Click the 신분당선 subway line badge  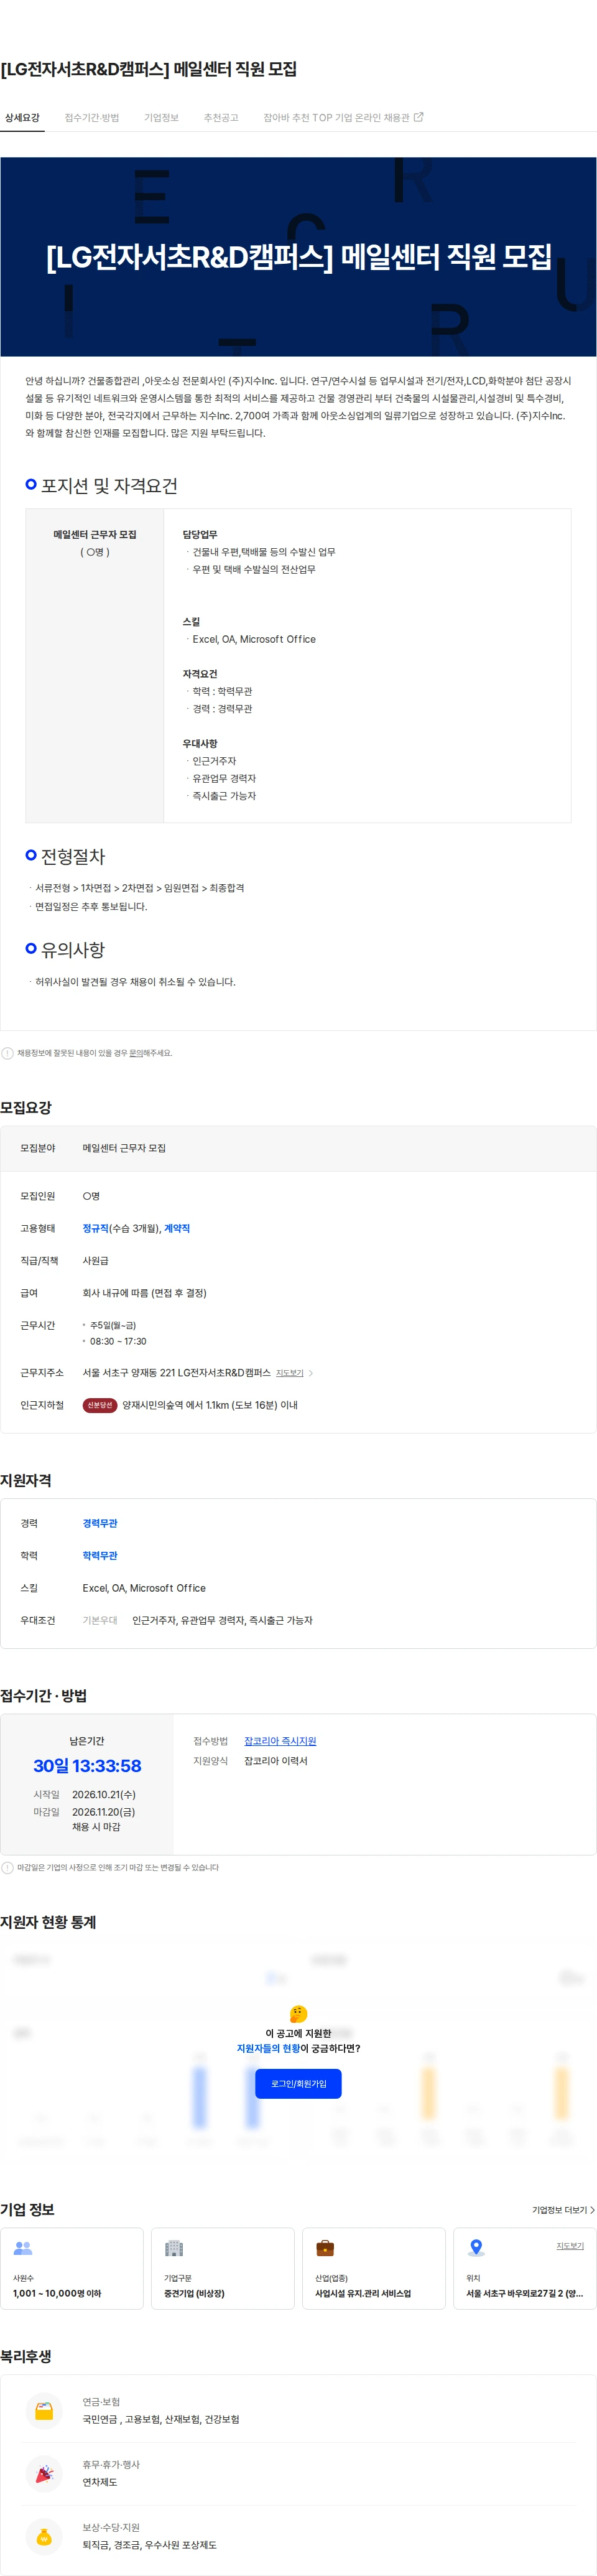point(100,1405)
